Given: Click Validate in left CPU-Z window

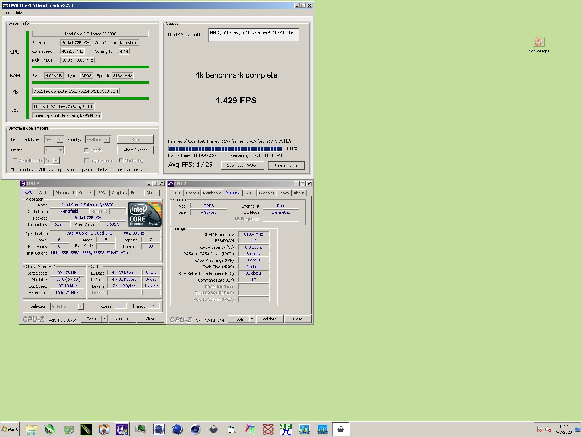Looking at the screenshot, I should pos(122,319).
